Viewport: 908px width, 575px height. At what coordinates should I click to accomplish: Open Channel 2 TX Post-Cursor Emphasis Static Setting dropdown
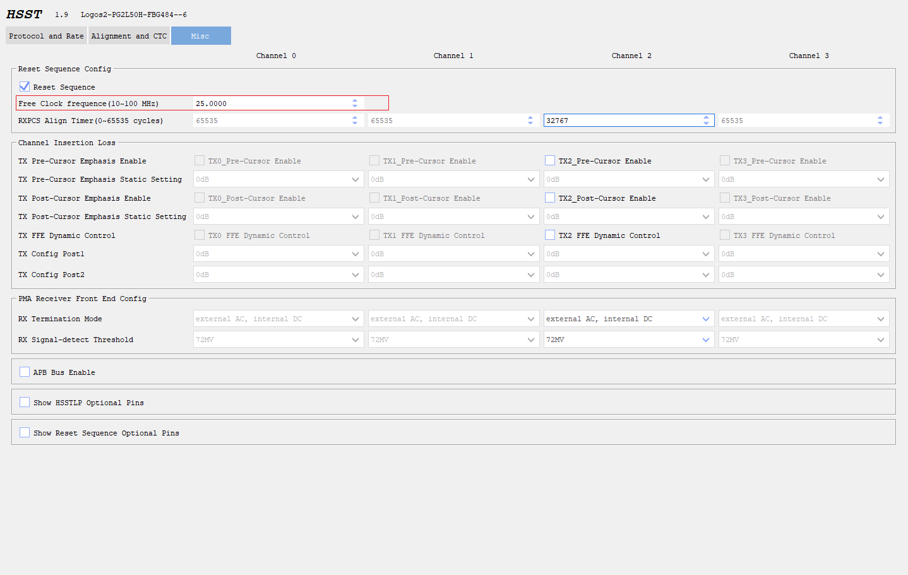pos(705,216)
